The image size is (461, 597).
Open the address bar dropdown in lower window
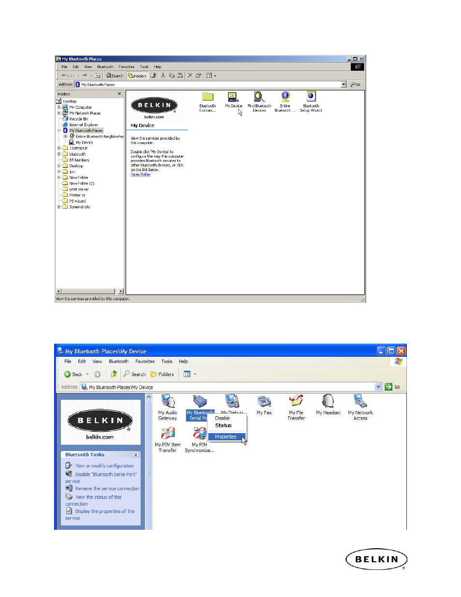tap(378, 387)
